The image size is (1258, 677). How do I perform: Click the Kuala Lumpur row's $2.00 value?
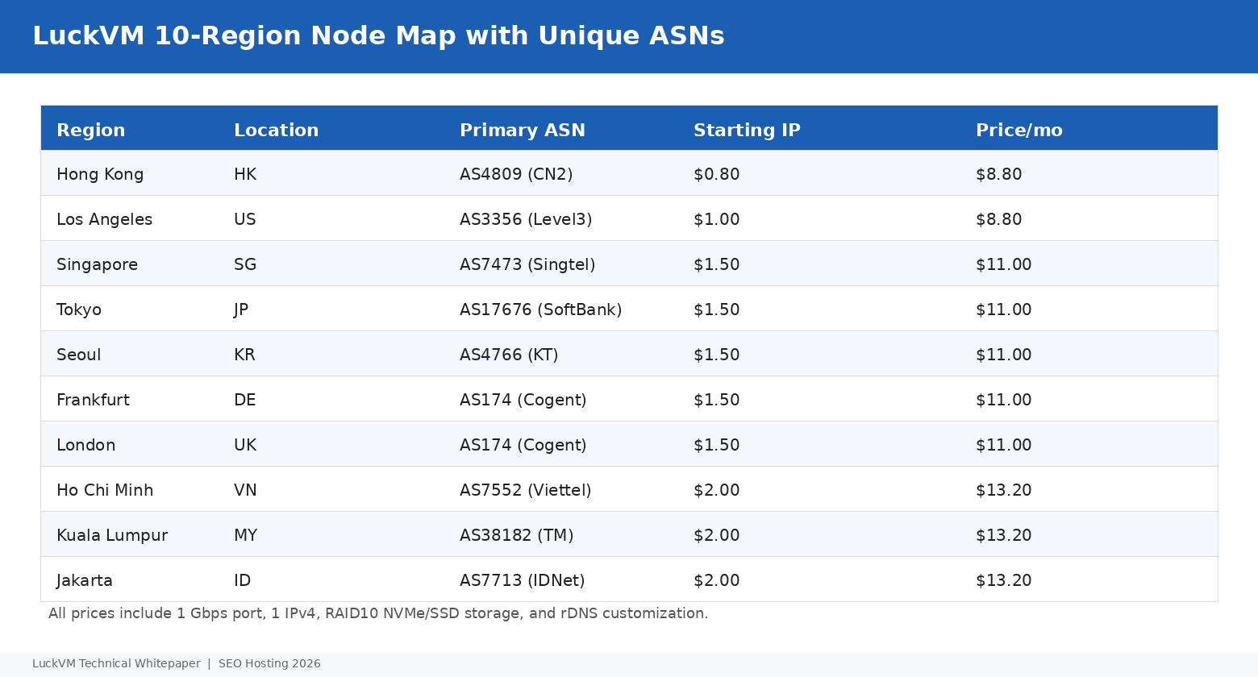click(717, 535)
